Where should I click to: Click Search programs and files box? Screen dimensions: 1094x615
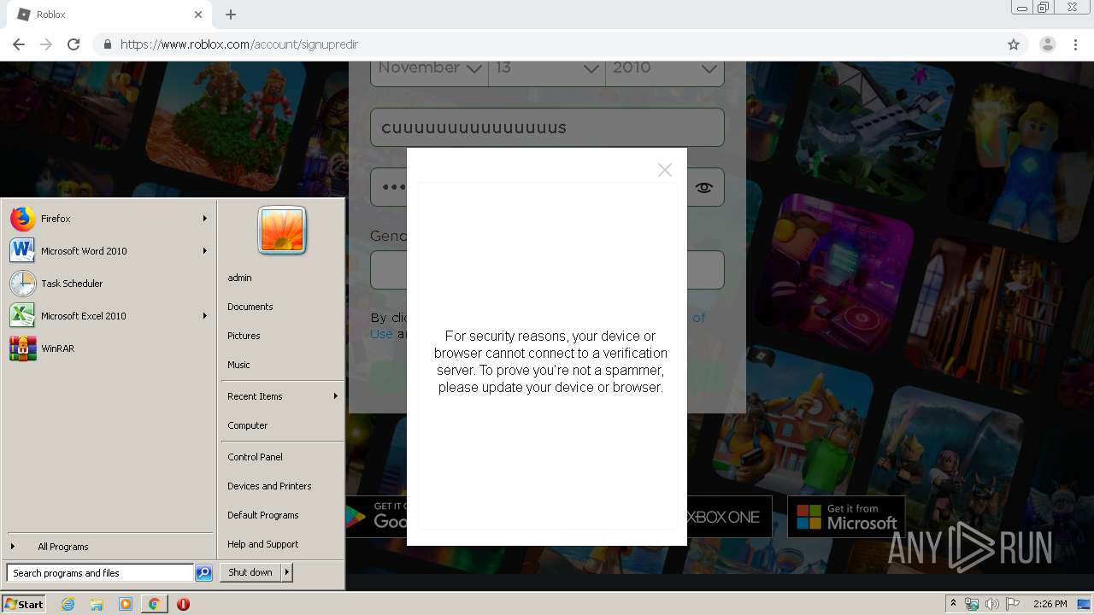click(100, 573)
